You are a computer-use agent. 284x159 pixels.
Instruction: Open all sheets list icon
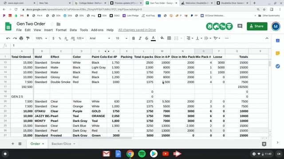[20, 144]
